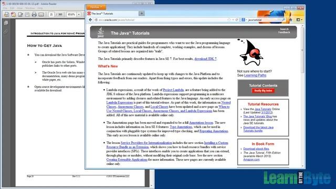Click Adobe Reader's third toolbar icon (page with pen)
The image size is (336, 189).
20,14
